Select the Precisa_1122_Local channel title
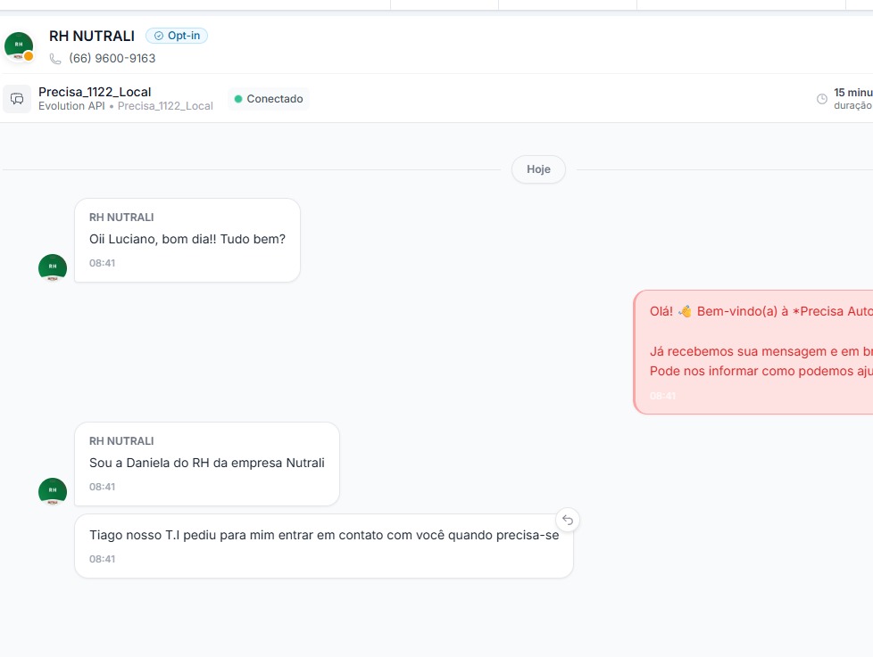 click(95, 92)
